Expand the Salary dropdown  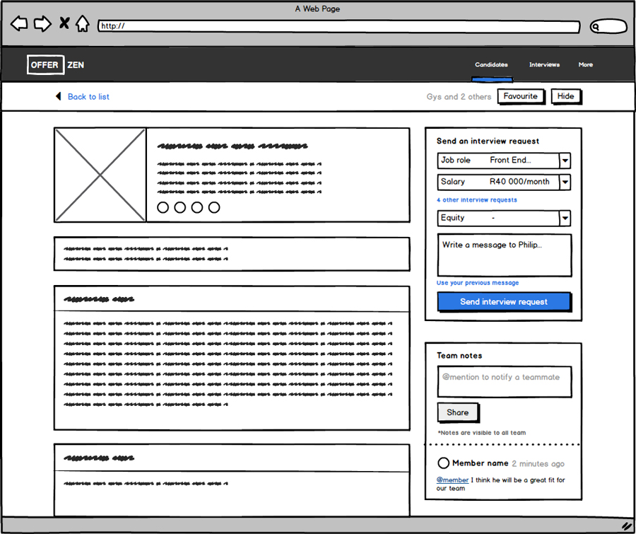(x=504, y=182)
